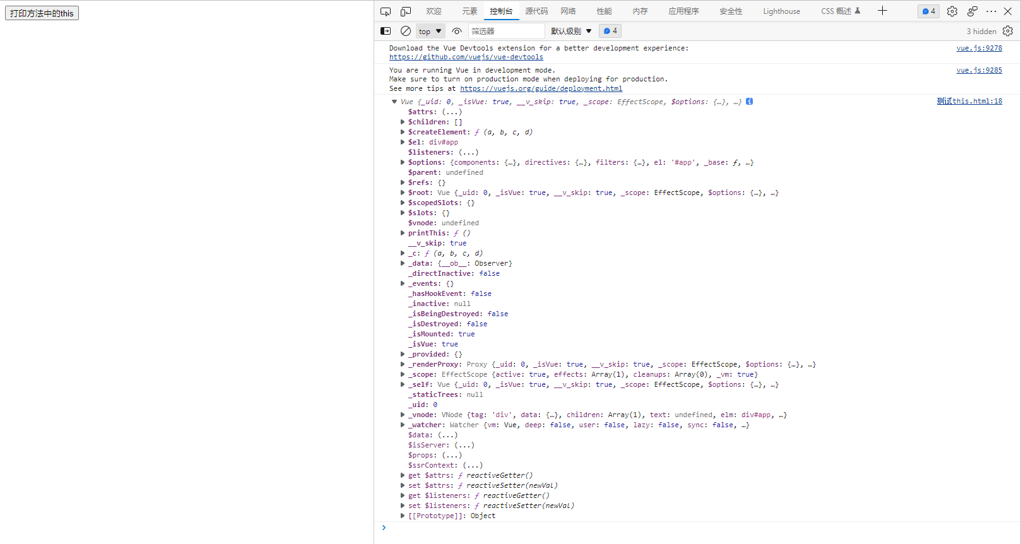This screenshot has height=544, width=1021.
Task: Expand the $scopedSlots property
Action: coord(403,203)
